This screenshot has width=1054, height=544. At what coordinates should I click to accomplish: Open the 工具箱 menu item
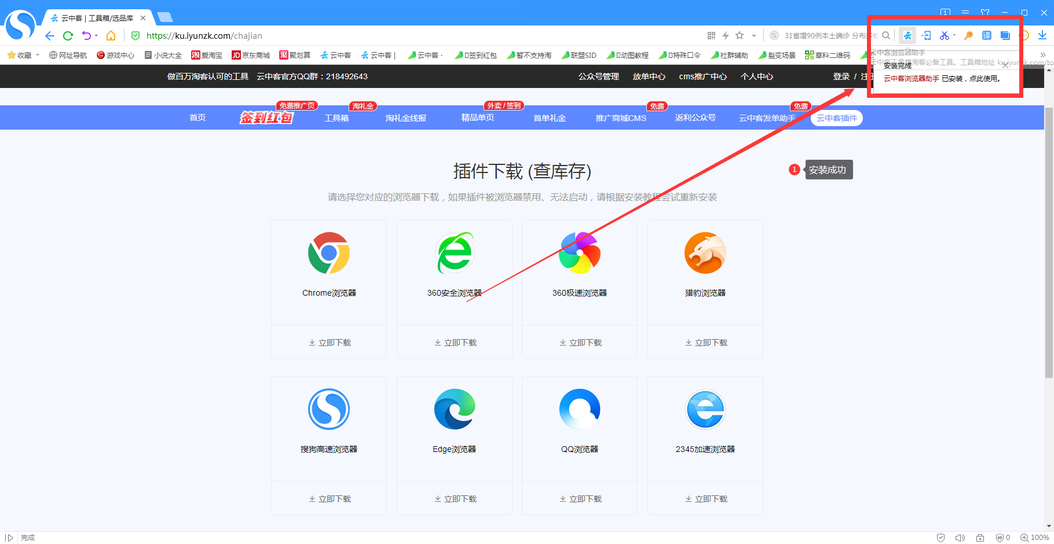336,117
